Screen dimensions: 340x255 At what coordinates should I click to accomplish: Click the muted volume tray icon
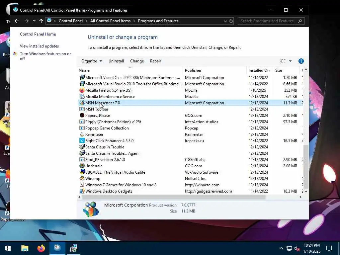click(x=297, y=248)
